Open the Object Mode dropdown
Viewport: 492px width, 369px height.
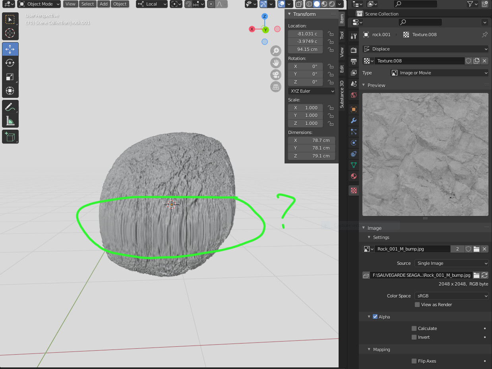39,4
